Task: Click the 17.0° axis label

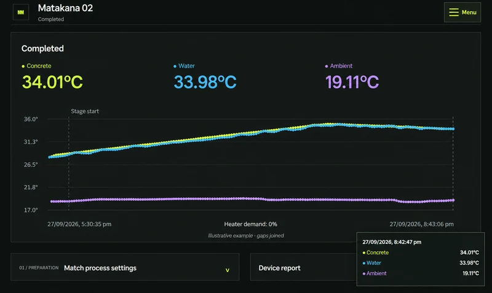Action: pyautogui.click(x=31, y=210)
